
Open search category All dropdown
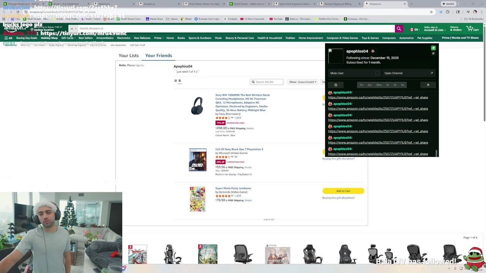pyautogui.click(x=73, y=28)
